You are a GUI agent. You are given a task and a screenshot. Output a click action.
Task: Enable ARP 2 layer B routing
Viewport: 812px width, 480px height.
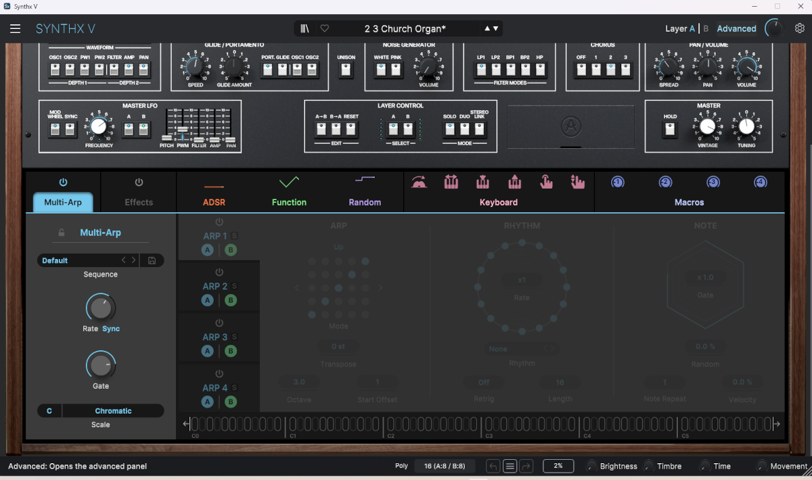(x=231, y=300)
